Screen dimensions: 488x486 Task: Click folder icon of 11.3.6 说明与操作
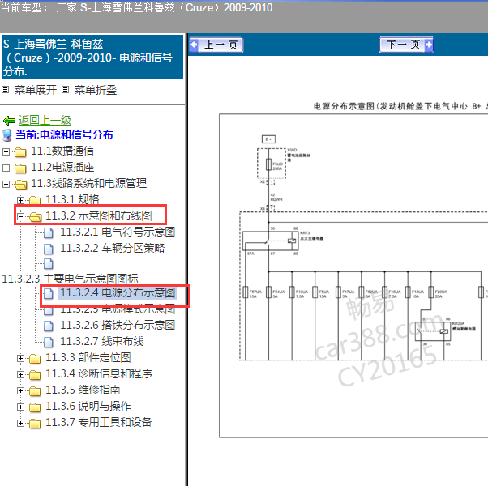[x=35, y=407]
